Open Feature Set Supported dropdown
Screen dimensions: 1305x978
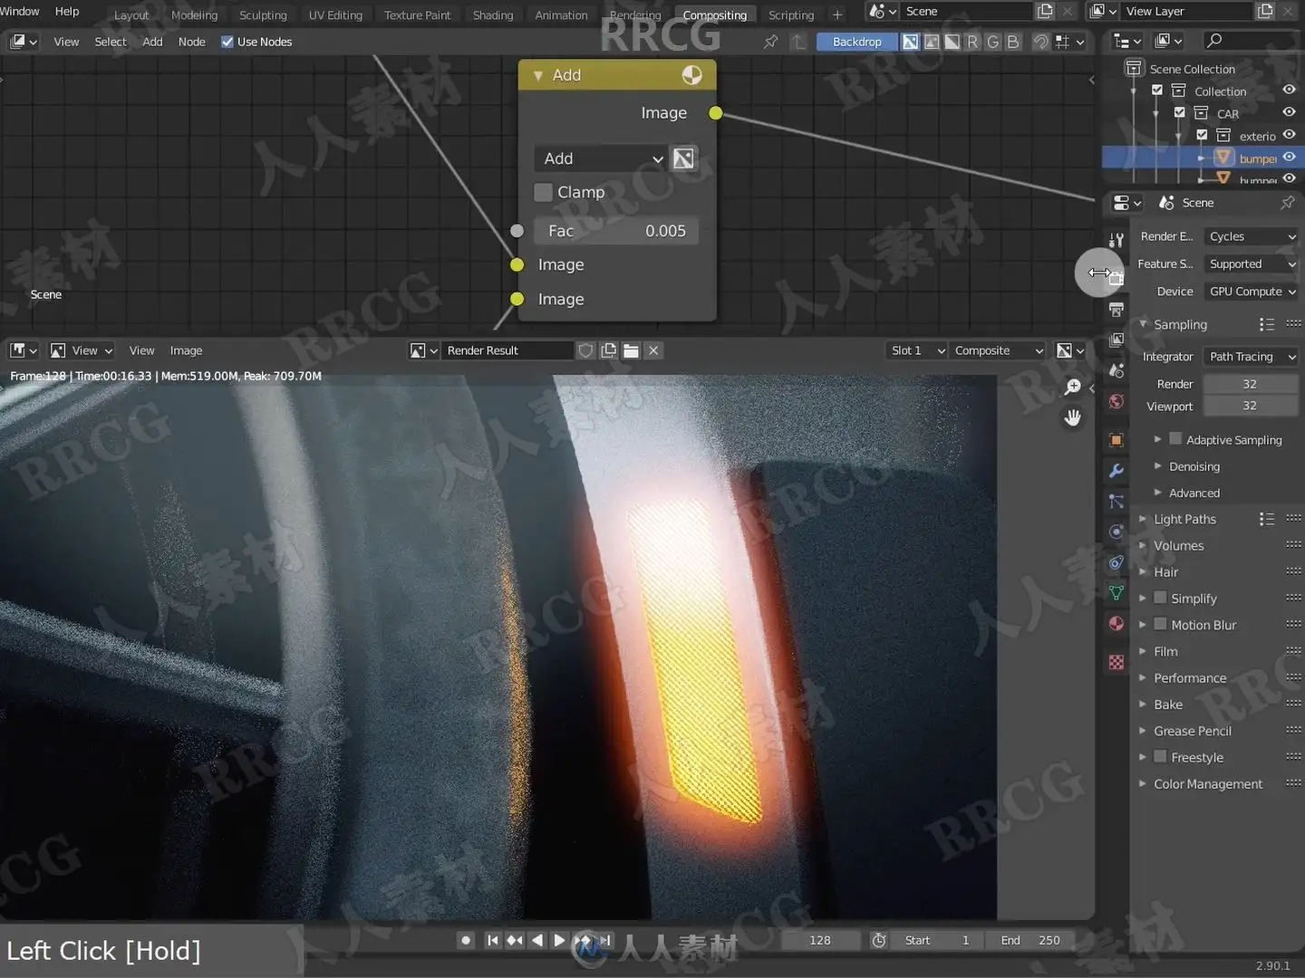click(x=1252, y=264)
